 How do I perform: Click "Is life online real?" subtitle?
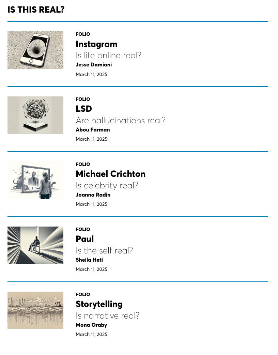pos(108,55)
